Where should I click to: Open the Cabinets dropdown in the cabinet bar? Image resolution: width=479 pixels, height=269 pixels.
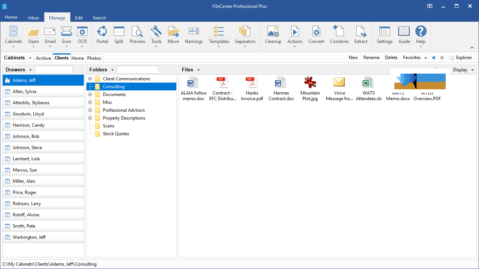click(x=30, y=58)
